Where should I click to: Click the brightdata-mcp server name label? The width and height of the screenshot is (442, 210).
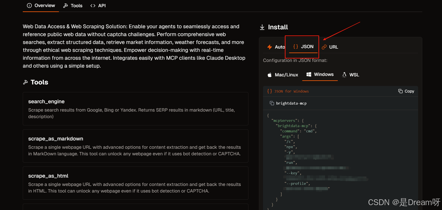tap(291, 103)
